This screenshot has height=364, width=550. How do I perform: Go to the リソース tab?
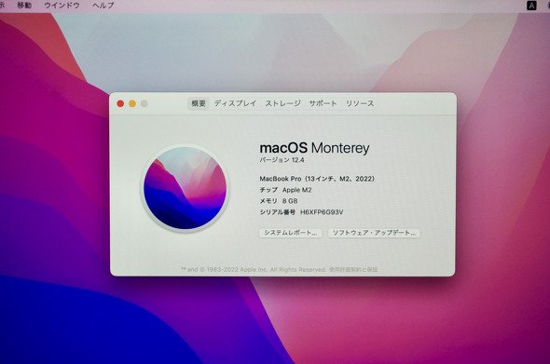(360, 103)
